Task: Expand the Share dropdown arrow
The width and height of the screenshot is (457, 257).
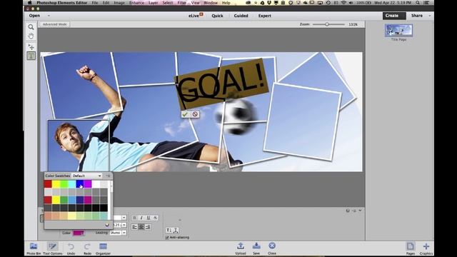Action: [430, 16]
